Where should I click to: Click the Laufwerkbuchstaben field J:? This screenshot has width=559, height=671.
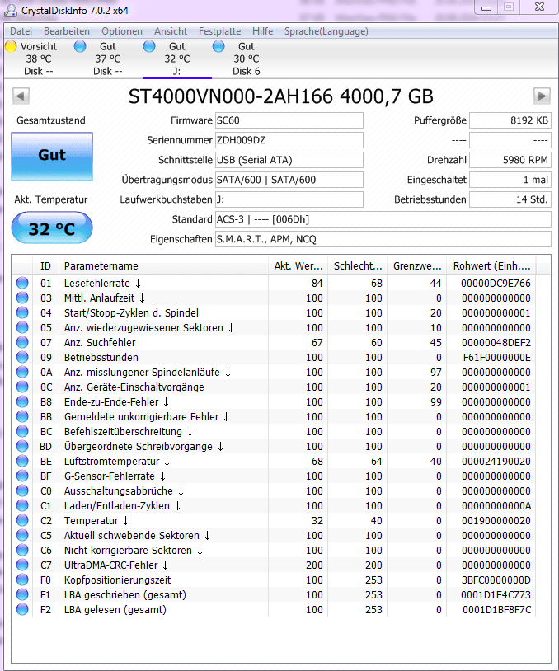pos(289,199)
